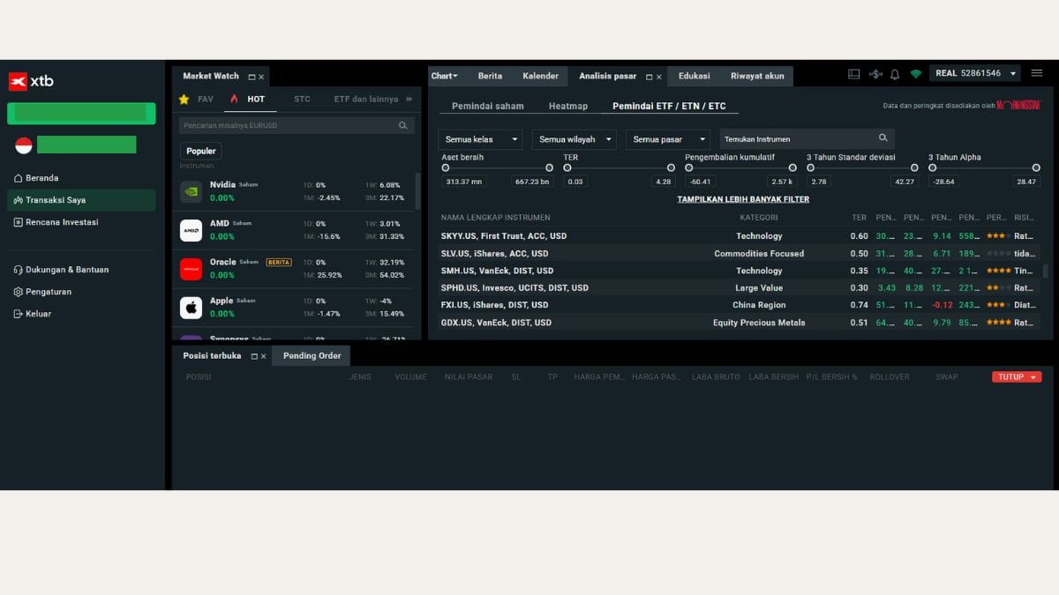
Task: Select the Heatmap sub-tab
Action: point(568,106)
